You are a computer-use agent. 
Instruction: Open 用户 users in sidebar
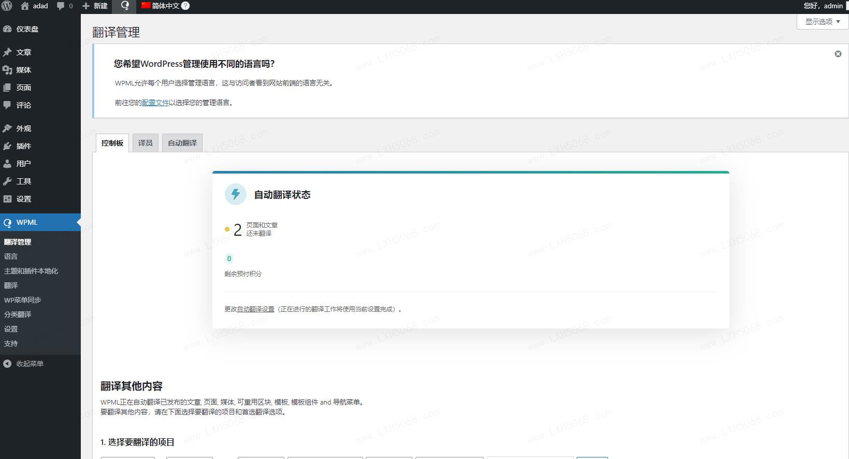40,164
